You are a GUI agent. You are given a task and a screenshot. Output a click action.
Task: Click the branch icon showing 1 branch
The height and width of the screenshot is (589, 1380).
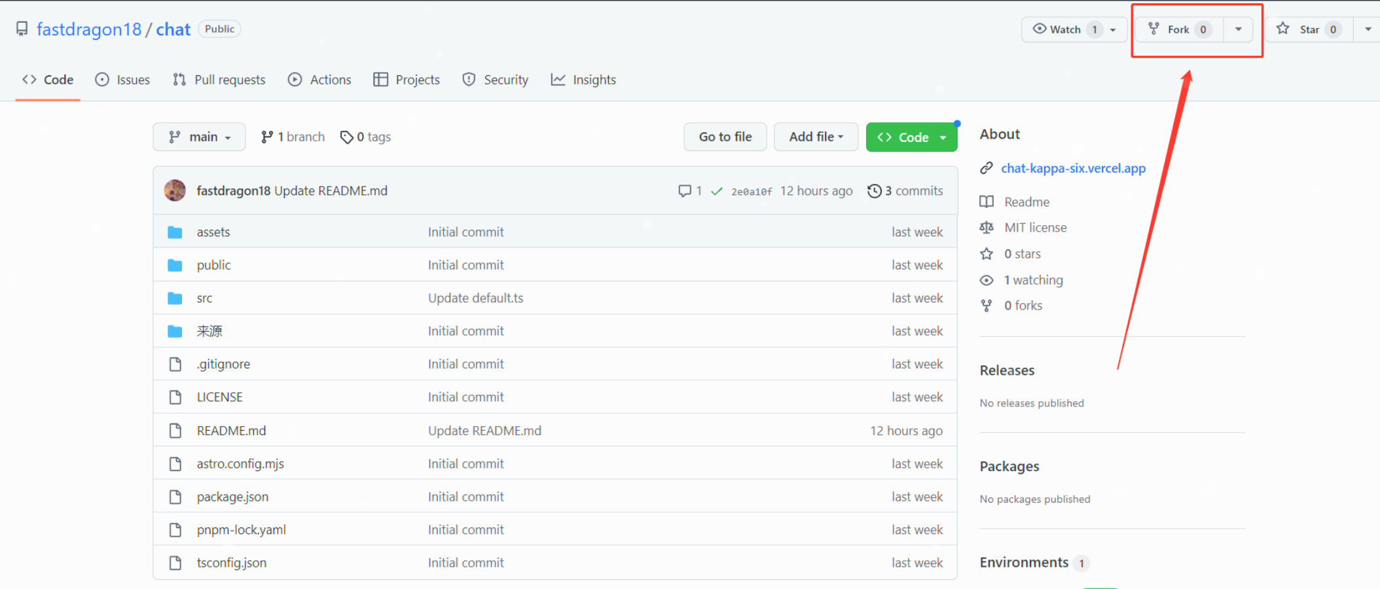pyautogui.click(x=267, y=136)
